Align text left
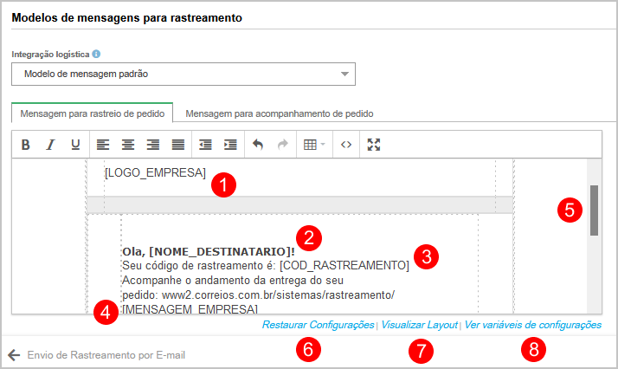Viewport: 618px width, 369px height. (103, 145)
